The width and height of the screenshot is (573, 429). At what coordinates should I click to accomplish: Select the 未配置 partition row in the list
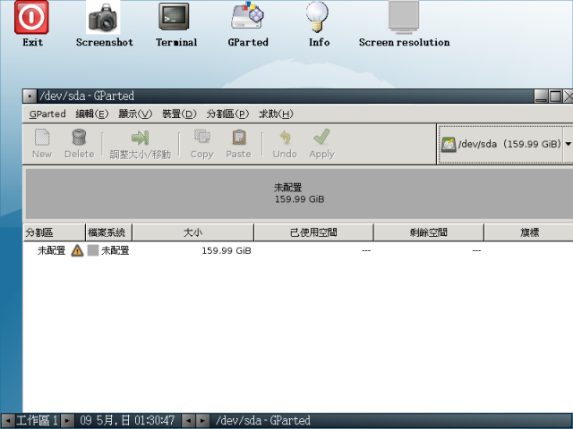pos(298,250)
